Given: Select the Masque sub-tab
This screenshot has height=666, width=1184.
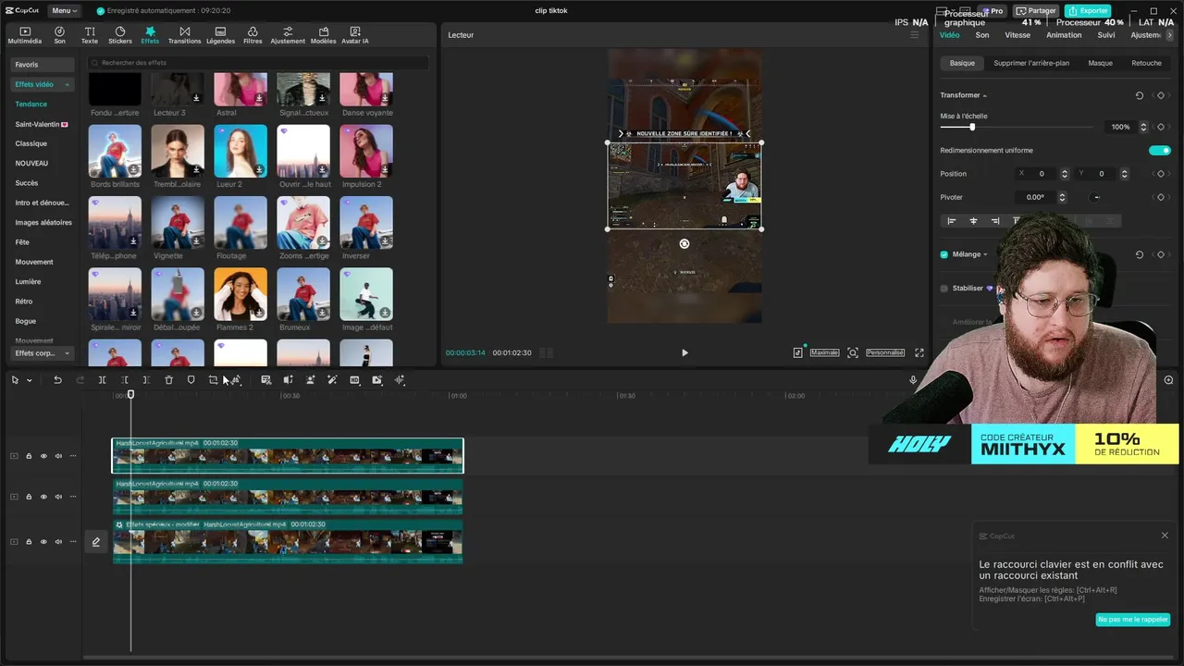Looking at the screenshot, I should [x=1101, y=63].
